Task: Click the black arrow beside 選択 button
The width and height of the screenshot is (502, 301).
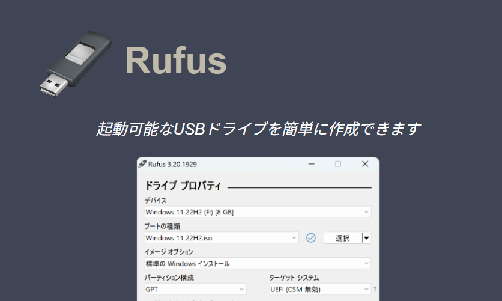Action: pyautogui.click(x=366, y=238)
